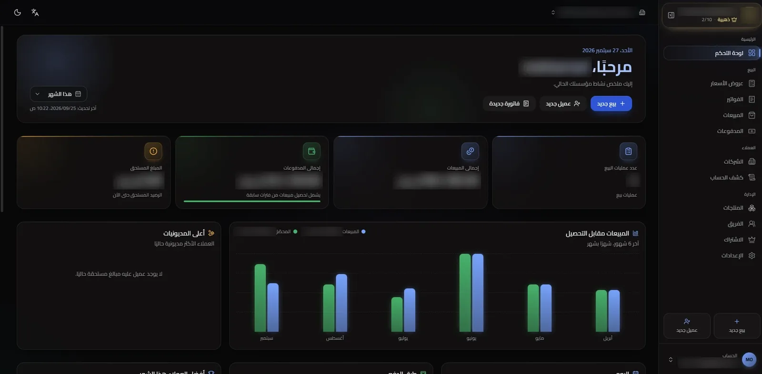Click the date text الأحد، 27 سبتمبر 2026

click(607, 50)
